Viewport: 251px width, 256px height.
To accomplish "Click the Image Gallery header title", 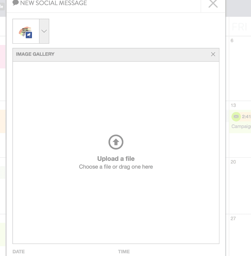I will click(x=35, y=54).
